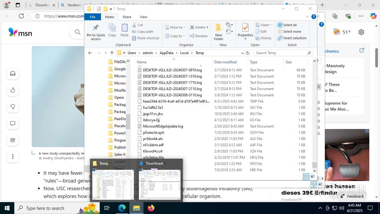Screen dimensions: 380x214
Task: Rename the selected file
Action: pyautogui.click(x=199, y=36)
